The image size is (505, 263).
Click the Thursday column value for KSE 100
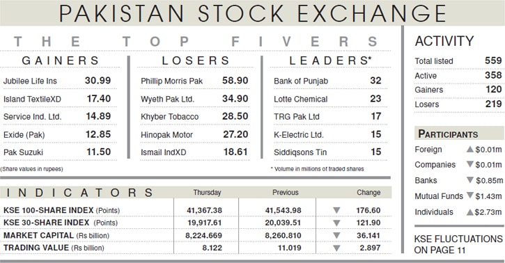point(205,210)
